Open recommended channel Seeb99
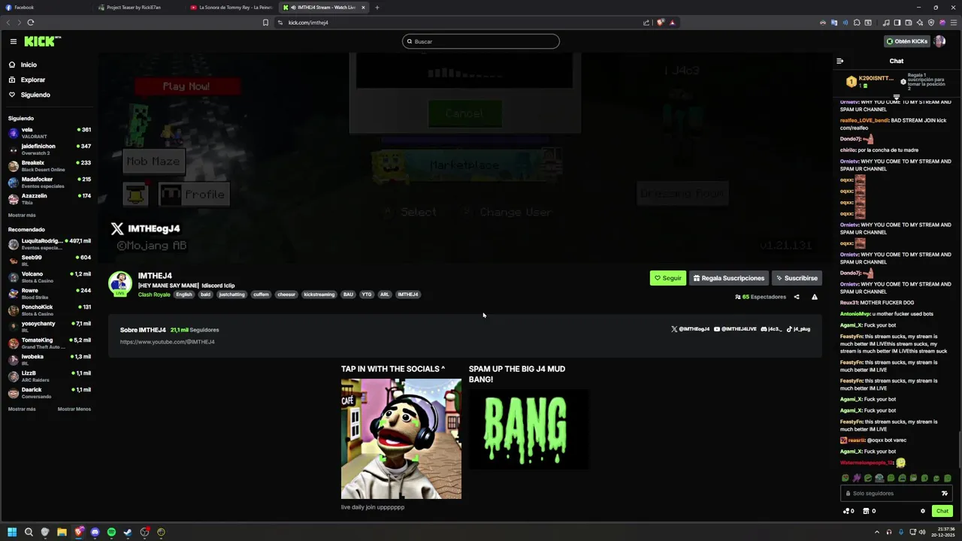The width and height of the screenshot is (962, 541). tap(49, 260)
